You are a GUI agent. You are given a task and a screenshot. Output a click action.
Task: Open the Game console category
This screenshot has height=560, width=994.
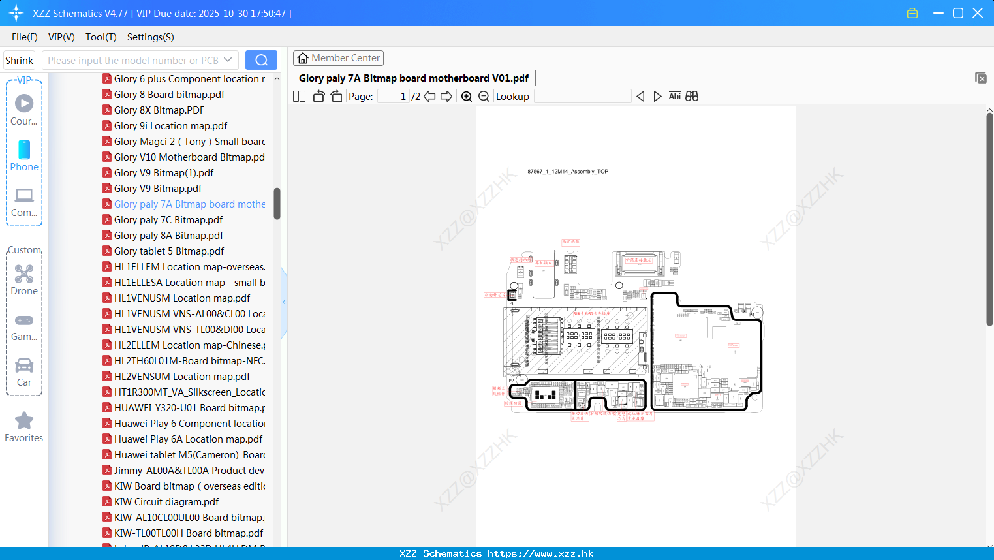(24, 328)
